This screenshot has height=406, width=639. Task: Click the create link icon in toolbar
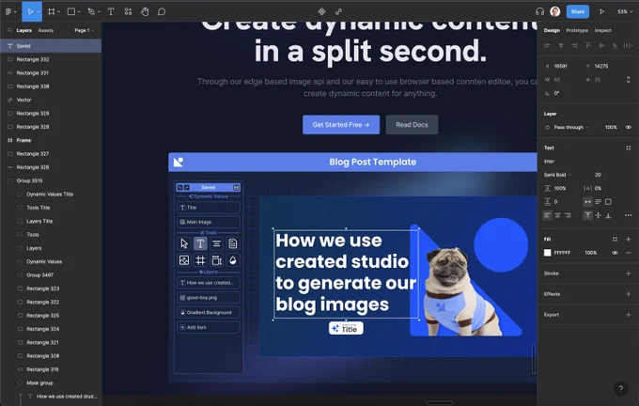pos(338,12)
